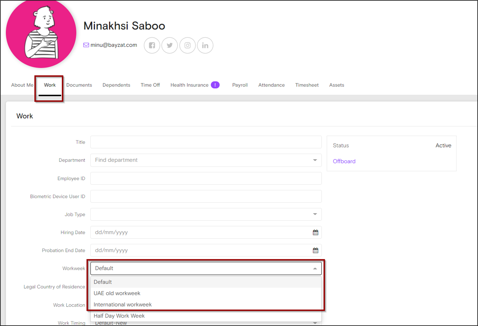The image size is (478, 326).
Task: Choose UAE old workweek option
Action: click(x=206, y=293)
